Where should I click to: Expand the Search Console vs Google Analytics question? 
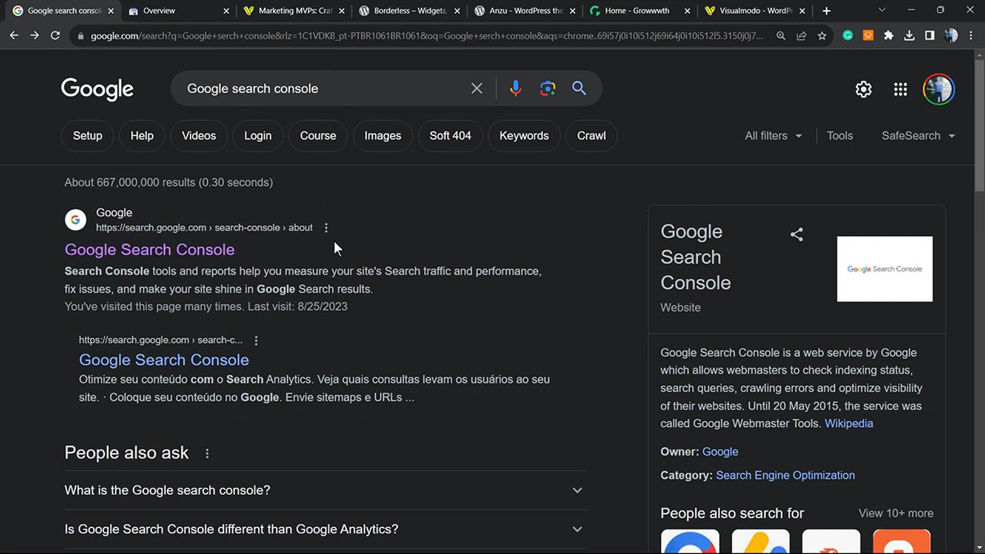click(x=326, y=529)
